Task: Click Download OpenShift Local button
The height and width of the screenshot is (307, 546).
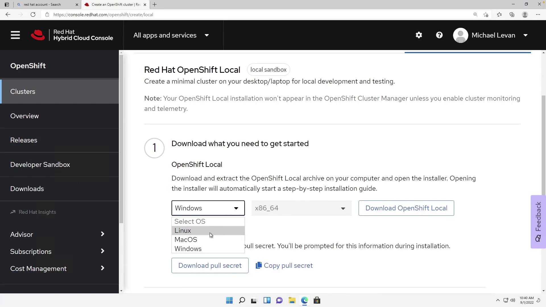Action: [x=406, y=208]
